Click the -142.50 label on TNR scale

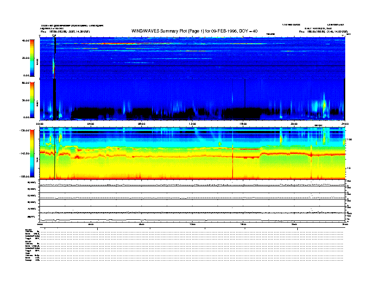click(x=24, y=153)
